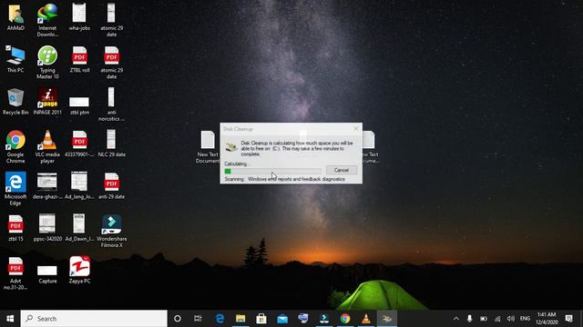
Task: Open Microsoft Edge from the taskbar
Action: coord(220,319)
